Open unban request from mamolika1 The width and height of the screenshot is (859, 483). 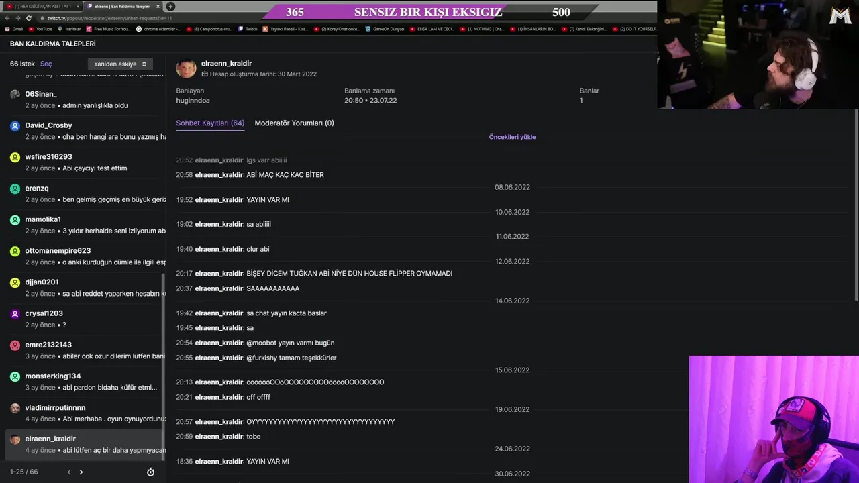(84, 225)
